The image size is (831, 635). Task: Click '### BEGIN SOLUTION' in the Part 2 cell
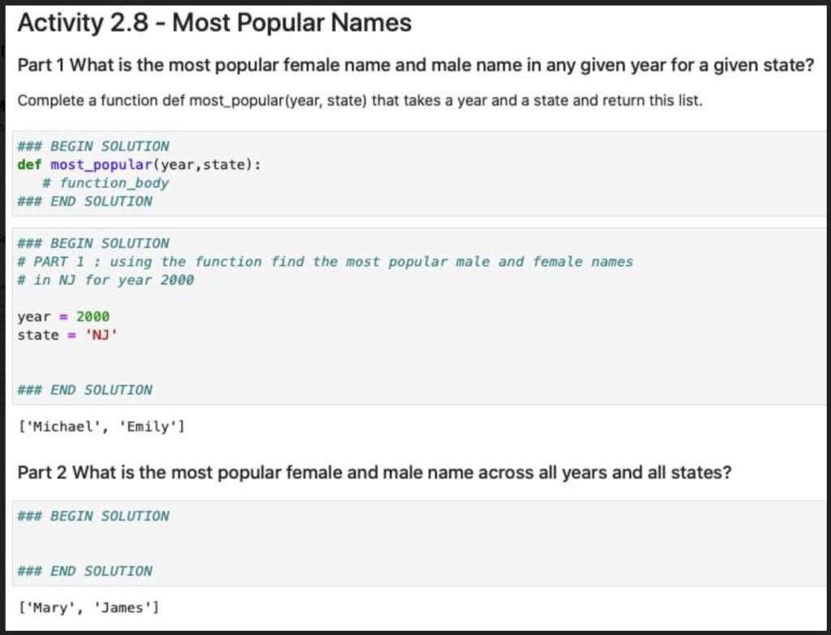click(x=93, y=517)
